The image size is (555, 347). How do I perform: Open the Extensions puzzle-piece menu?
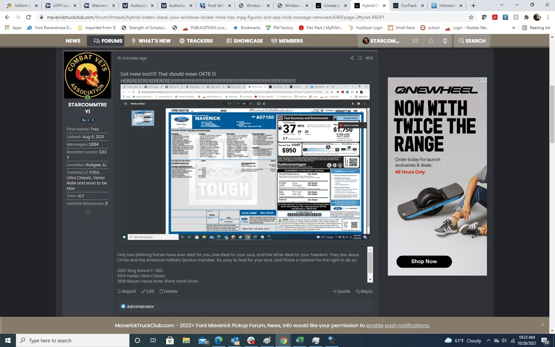coord(527,17)
